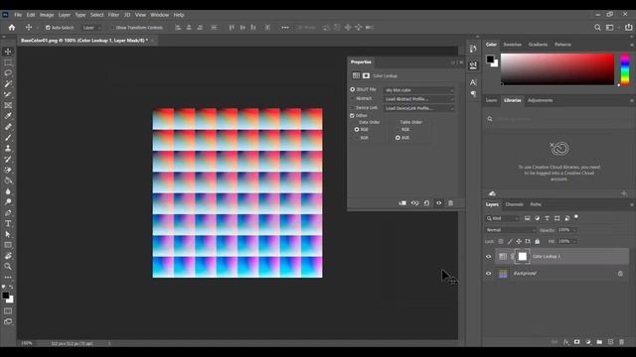Delete adjustment layer via Properties trash icon
The image size is (636, 357).
tap(450, 203)
